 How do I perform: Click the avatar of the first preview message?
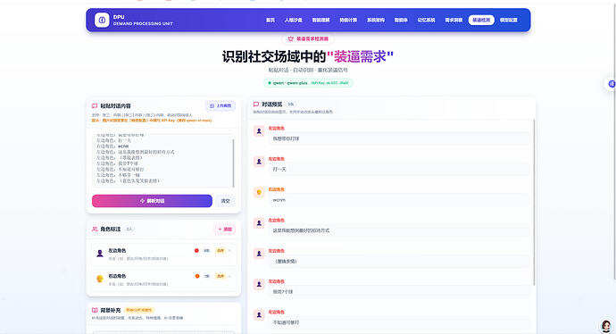pyautogui.click(x=259, y=131)
